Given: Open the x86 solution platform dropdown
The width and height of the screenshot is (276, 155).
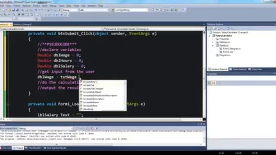Looking at the screenshot, I should (x=94, y=10).
